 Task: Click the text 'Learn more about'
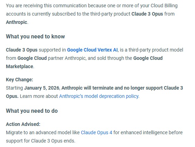point(39,96)
